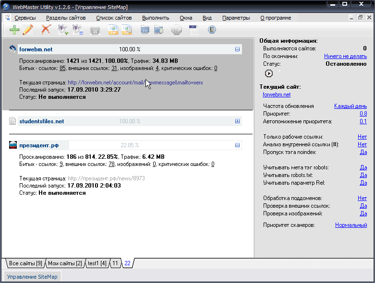This screenshot has width=375, height=283.
Task: Open the Каждый день update frequency link
Action: coord(350,106)
